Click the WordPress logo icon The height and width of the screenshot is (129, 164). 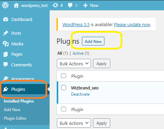(x=5, y=5)
